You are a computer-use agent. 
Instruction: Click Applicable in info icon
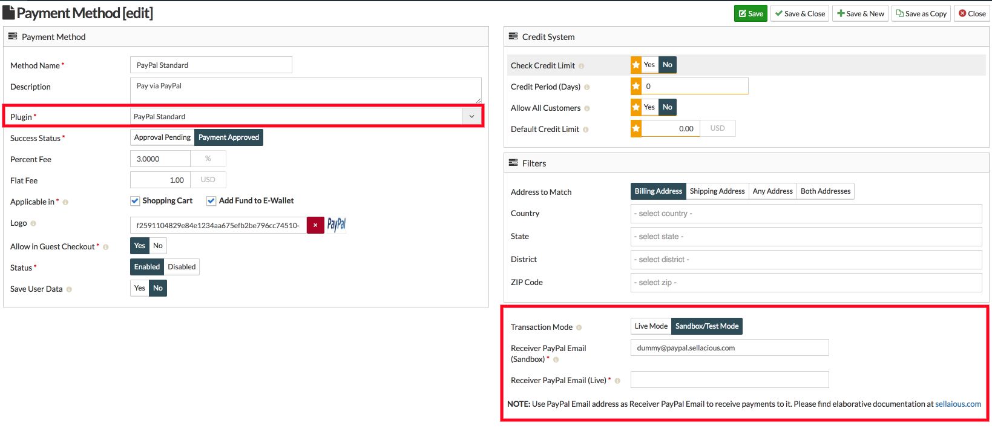[x=65, y=202]
